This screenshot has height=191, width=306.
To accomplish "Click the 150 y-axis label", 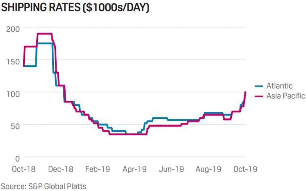I will [x=11, y=60].
